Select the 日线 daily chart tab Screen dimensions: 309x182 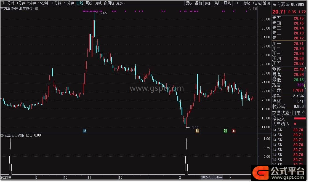tap(80, 3)
